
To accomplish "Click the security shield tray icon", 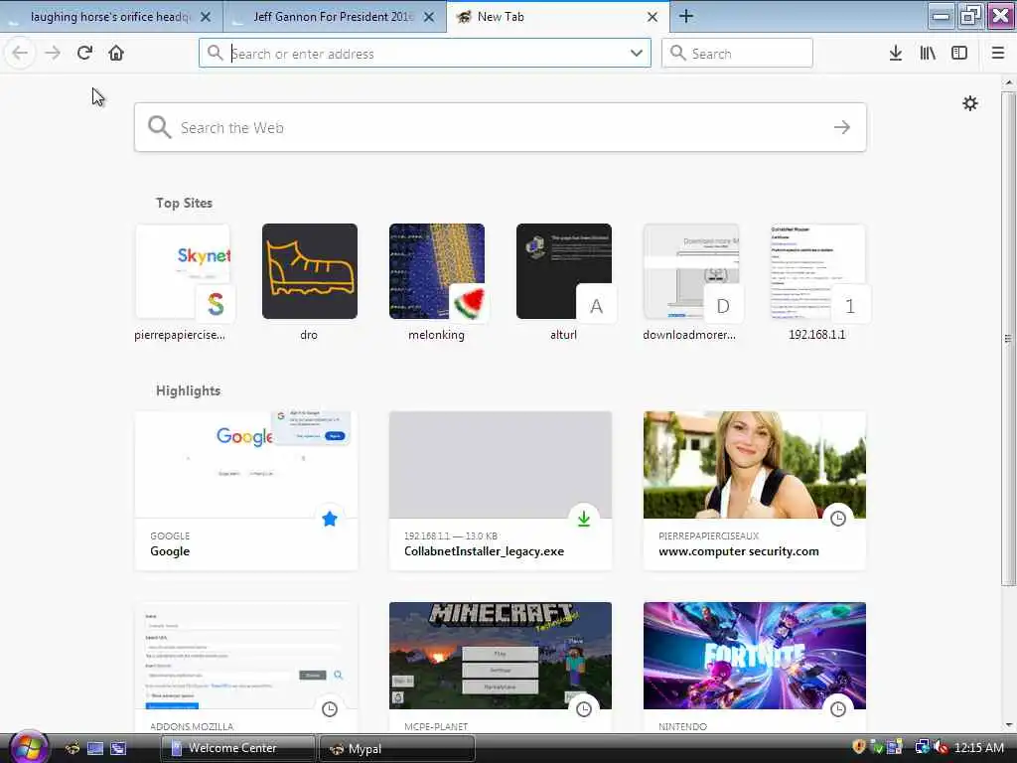I will pos(859,747).
